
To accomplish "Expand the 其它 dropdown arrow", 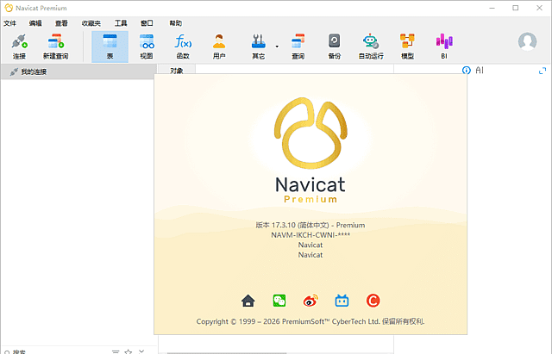I will pos(277,47).
